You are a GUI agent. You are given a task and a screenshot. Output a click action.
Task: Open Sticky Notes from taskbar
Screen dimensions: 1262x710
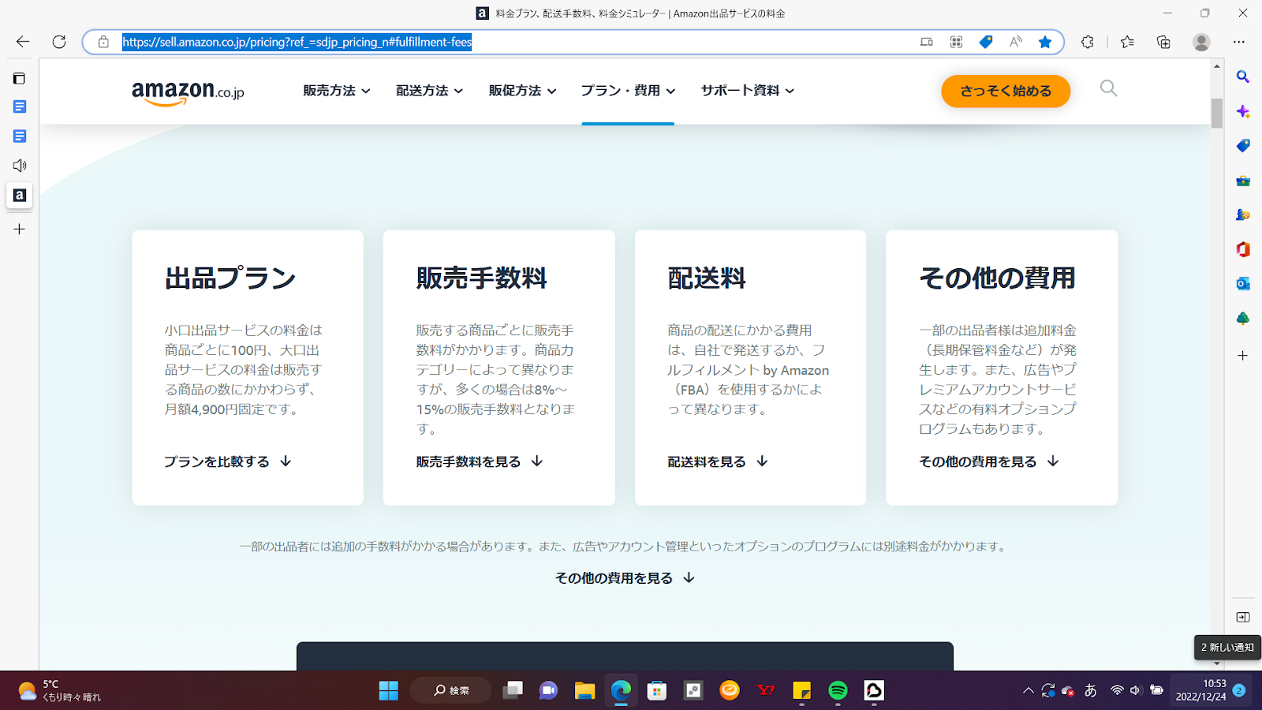tap(801, 690)
